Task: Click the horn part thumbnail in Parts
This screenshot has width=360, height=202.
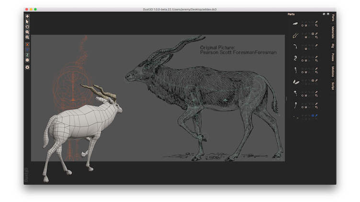Action: (296, 35)
